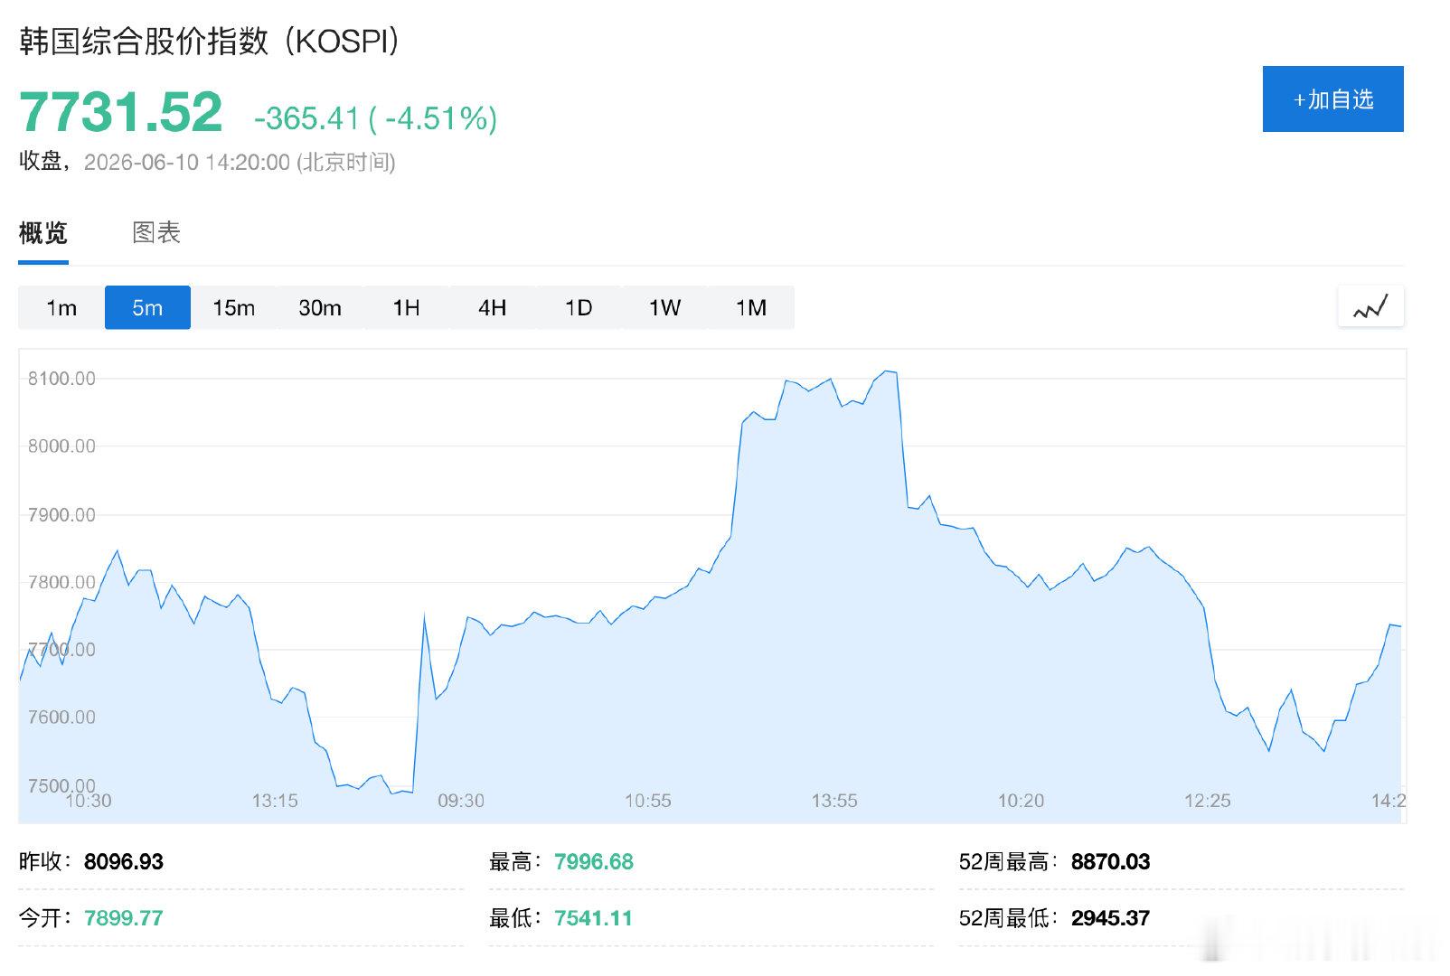Switch to the 图表 tab
Viewport: 1450px width, 976px height.
[x=156, y=233]
